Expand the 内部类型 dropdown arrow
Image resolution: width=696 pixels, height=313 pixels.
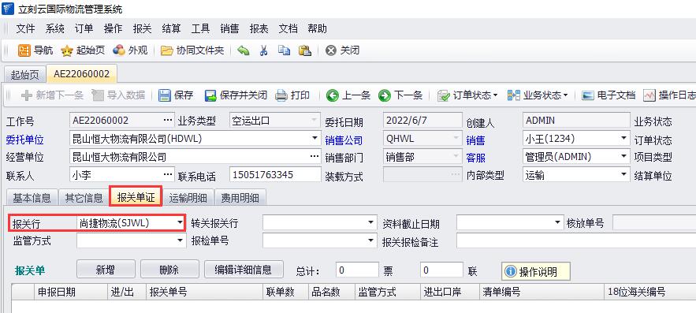click(x=624, y=174)
